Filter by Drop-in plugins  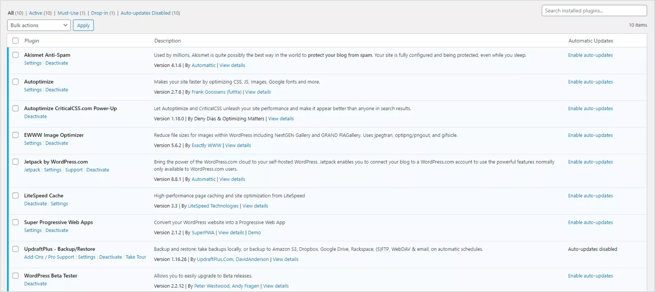point(99,13)
